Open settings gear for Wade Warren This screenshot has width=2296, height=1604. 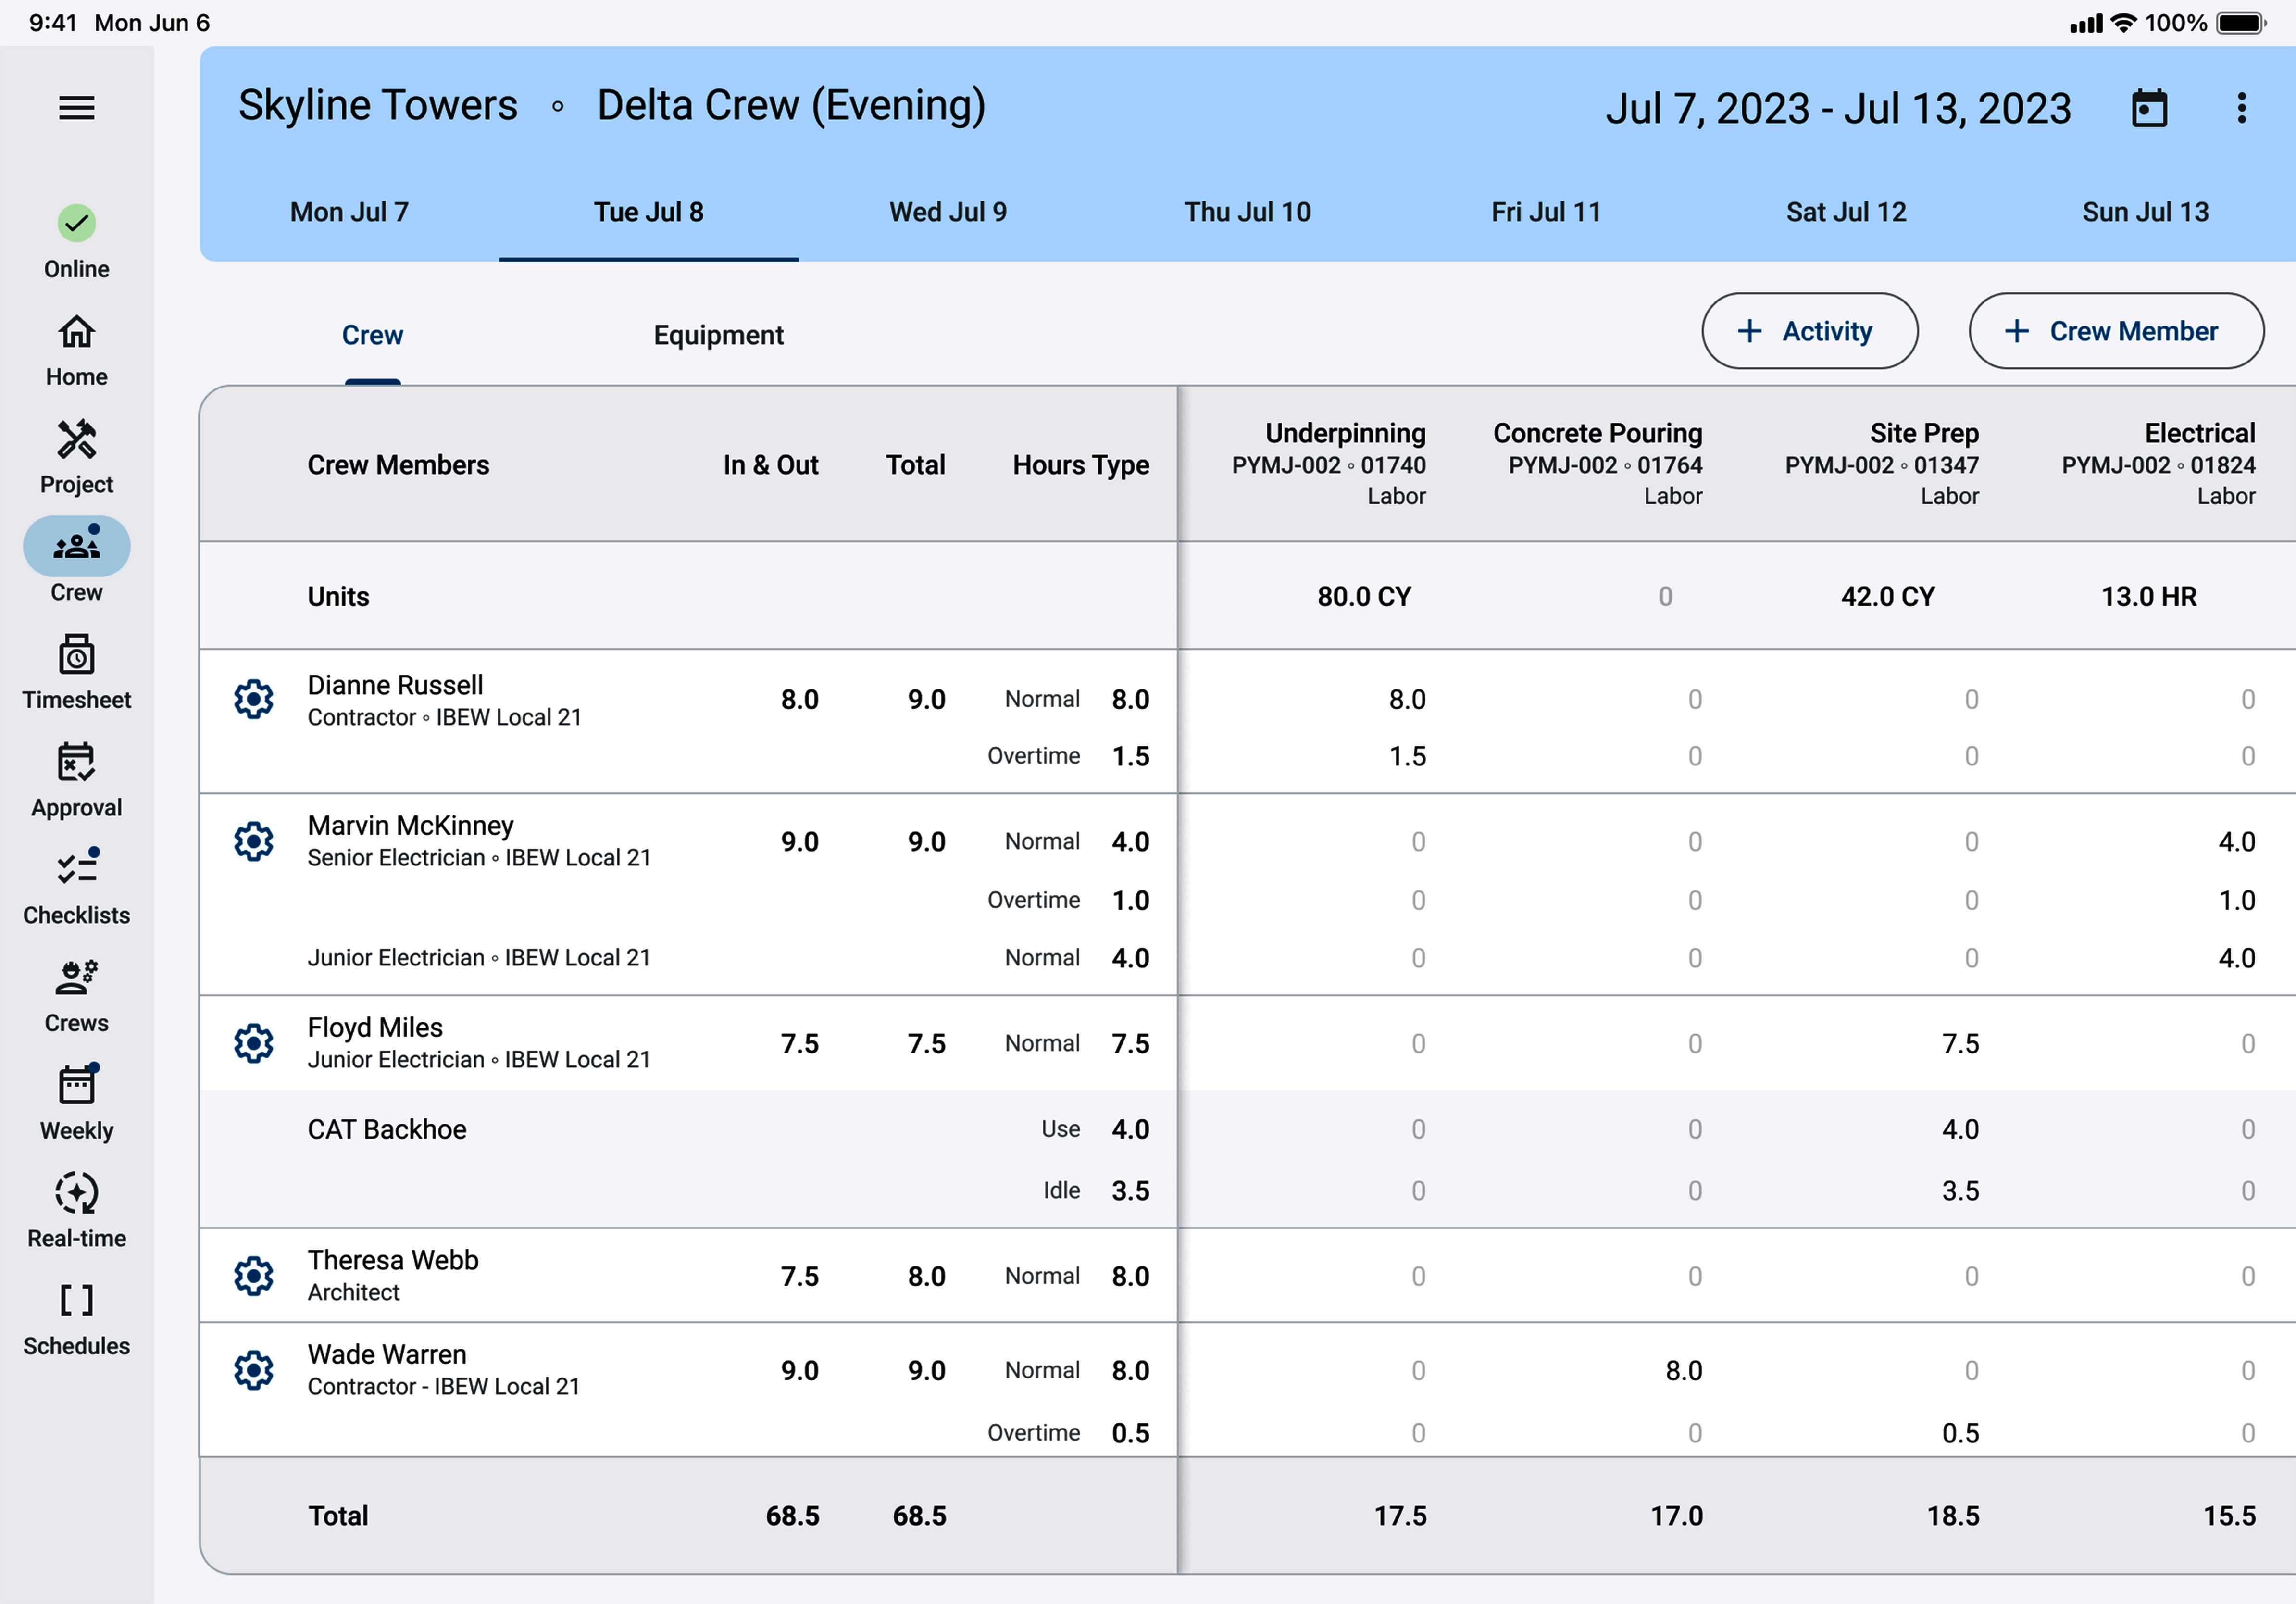pos(253,1370)
